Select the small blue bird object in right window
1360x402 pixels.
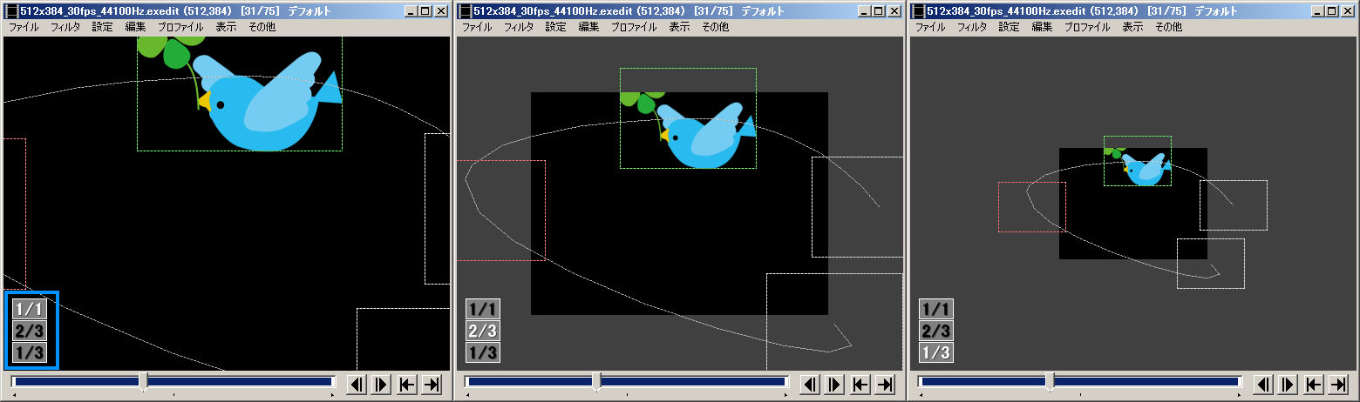click(1145, 169)
